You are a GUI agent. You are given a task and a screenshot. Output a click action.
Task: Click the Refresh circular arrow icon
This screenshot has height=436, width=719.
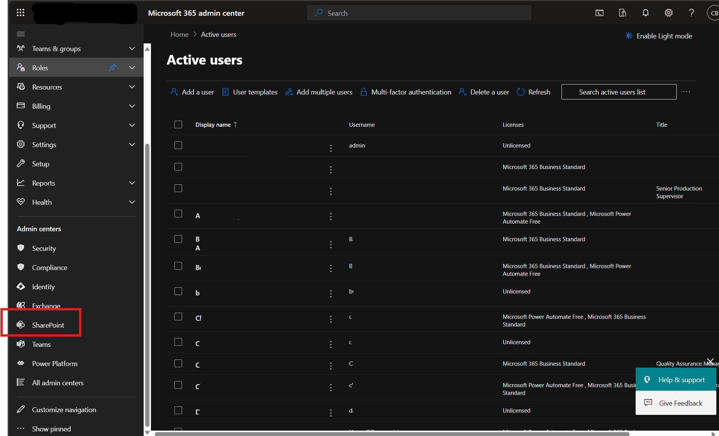coord(520,92)
